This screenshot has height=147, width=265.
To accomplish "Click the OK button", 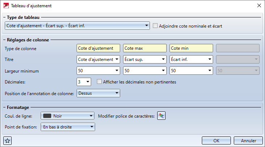I will point(216,141).
